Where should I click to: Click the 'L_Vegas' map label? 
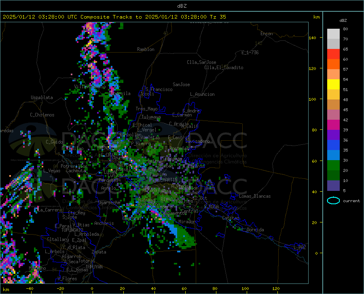(52, 171)
